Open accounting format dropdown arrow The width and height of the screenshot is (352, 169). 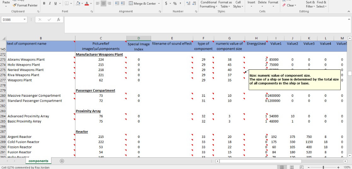coord(170,3)
